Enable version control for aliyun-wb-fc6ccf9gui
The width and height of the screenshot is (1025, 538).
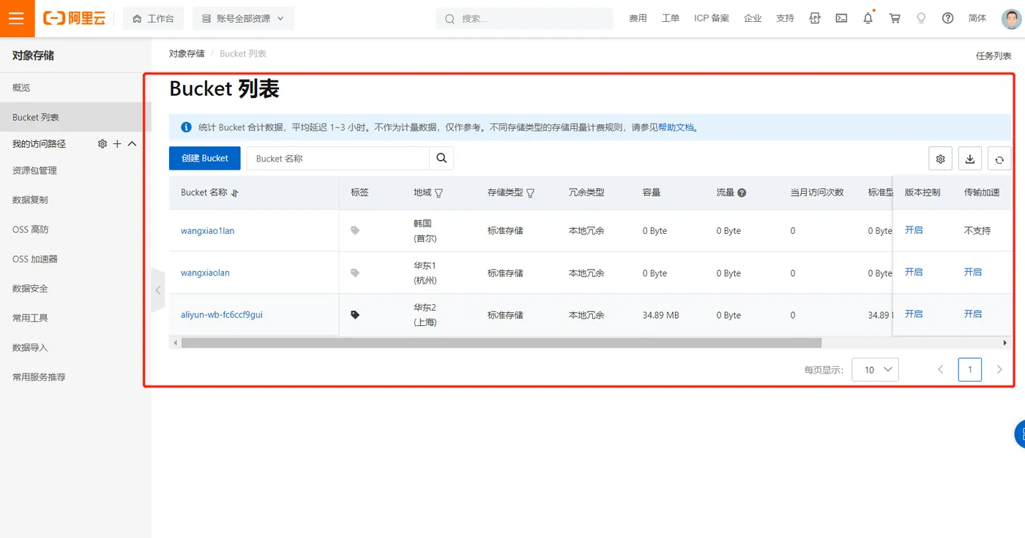(x=914, y=314)
